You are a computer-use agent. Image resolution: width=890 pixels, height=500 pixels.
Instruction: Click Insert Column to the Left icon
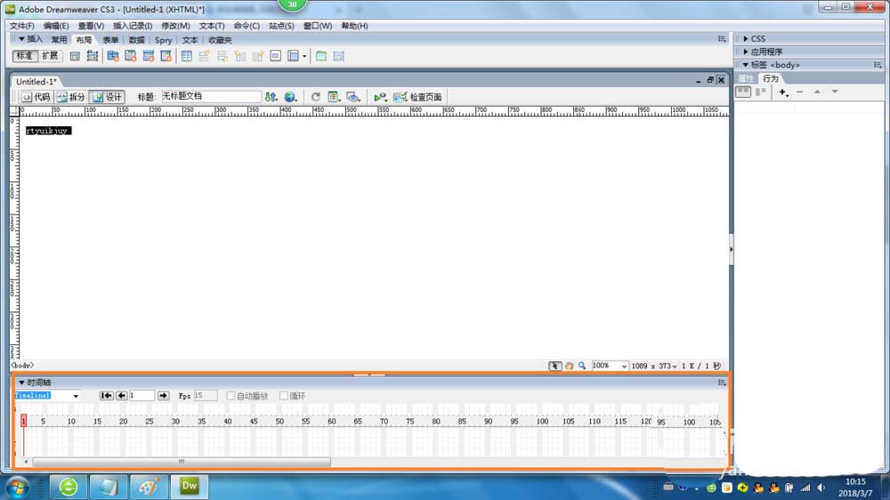tap(240, 56)
